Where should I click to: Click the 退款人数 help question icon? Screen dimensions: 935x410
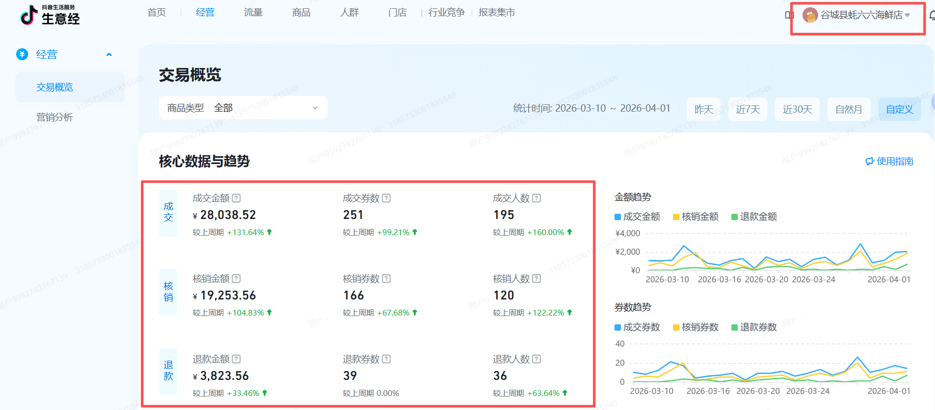(x=537, y=359)
